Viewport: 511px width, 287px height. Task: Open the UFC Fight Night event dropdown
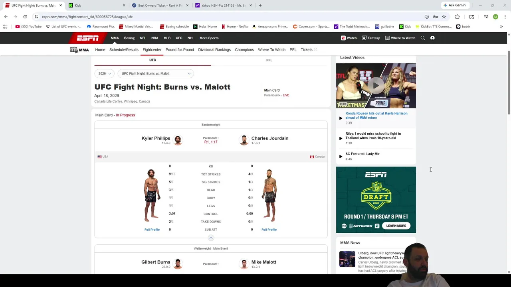pyautogui.click(x=156, y=73)
